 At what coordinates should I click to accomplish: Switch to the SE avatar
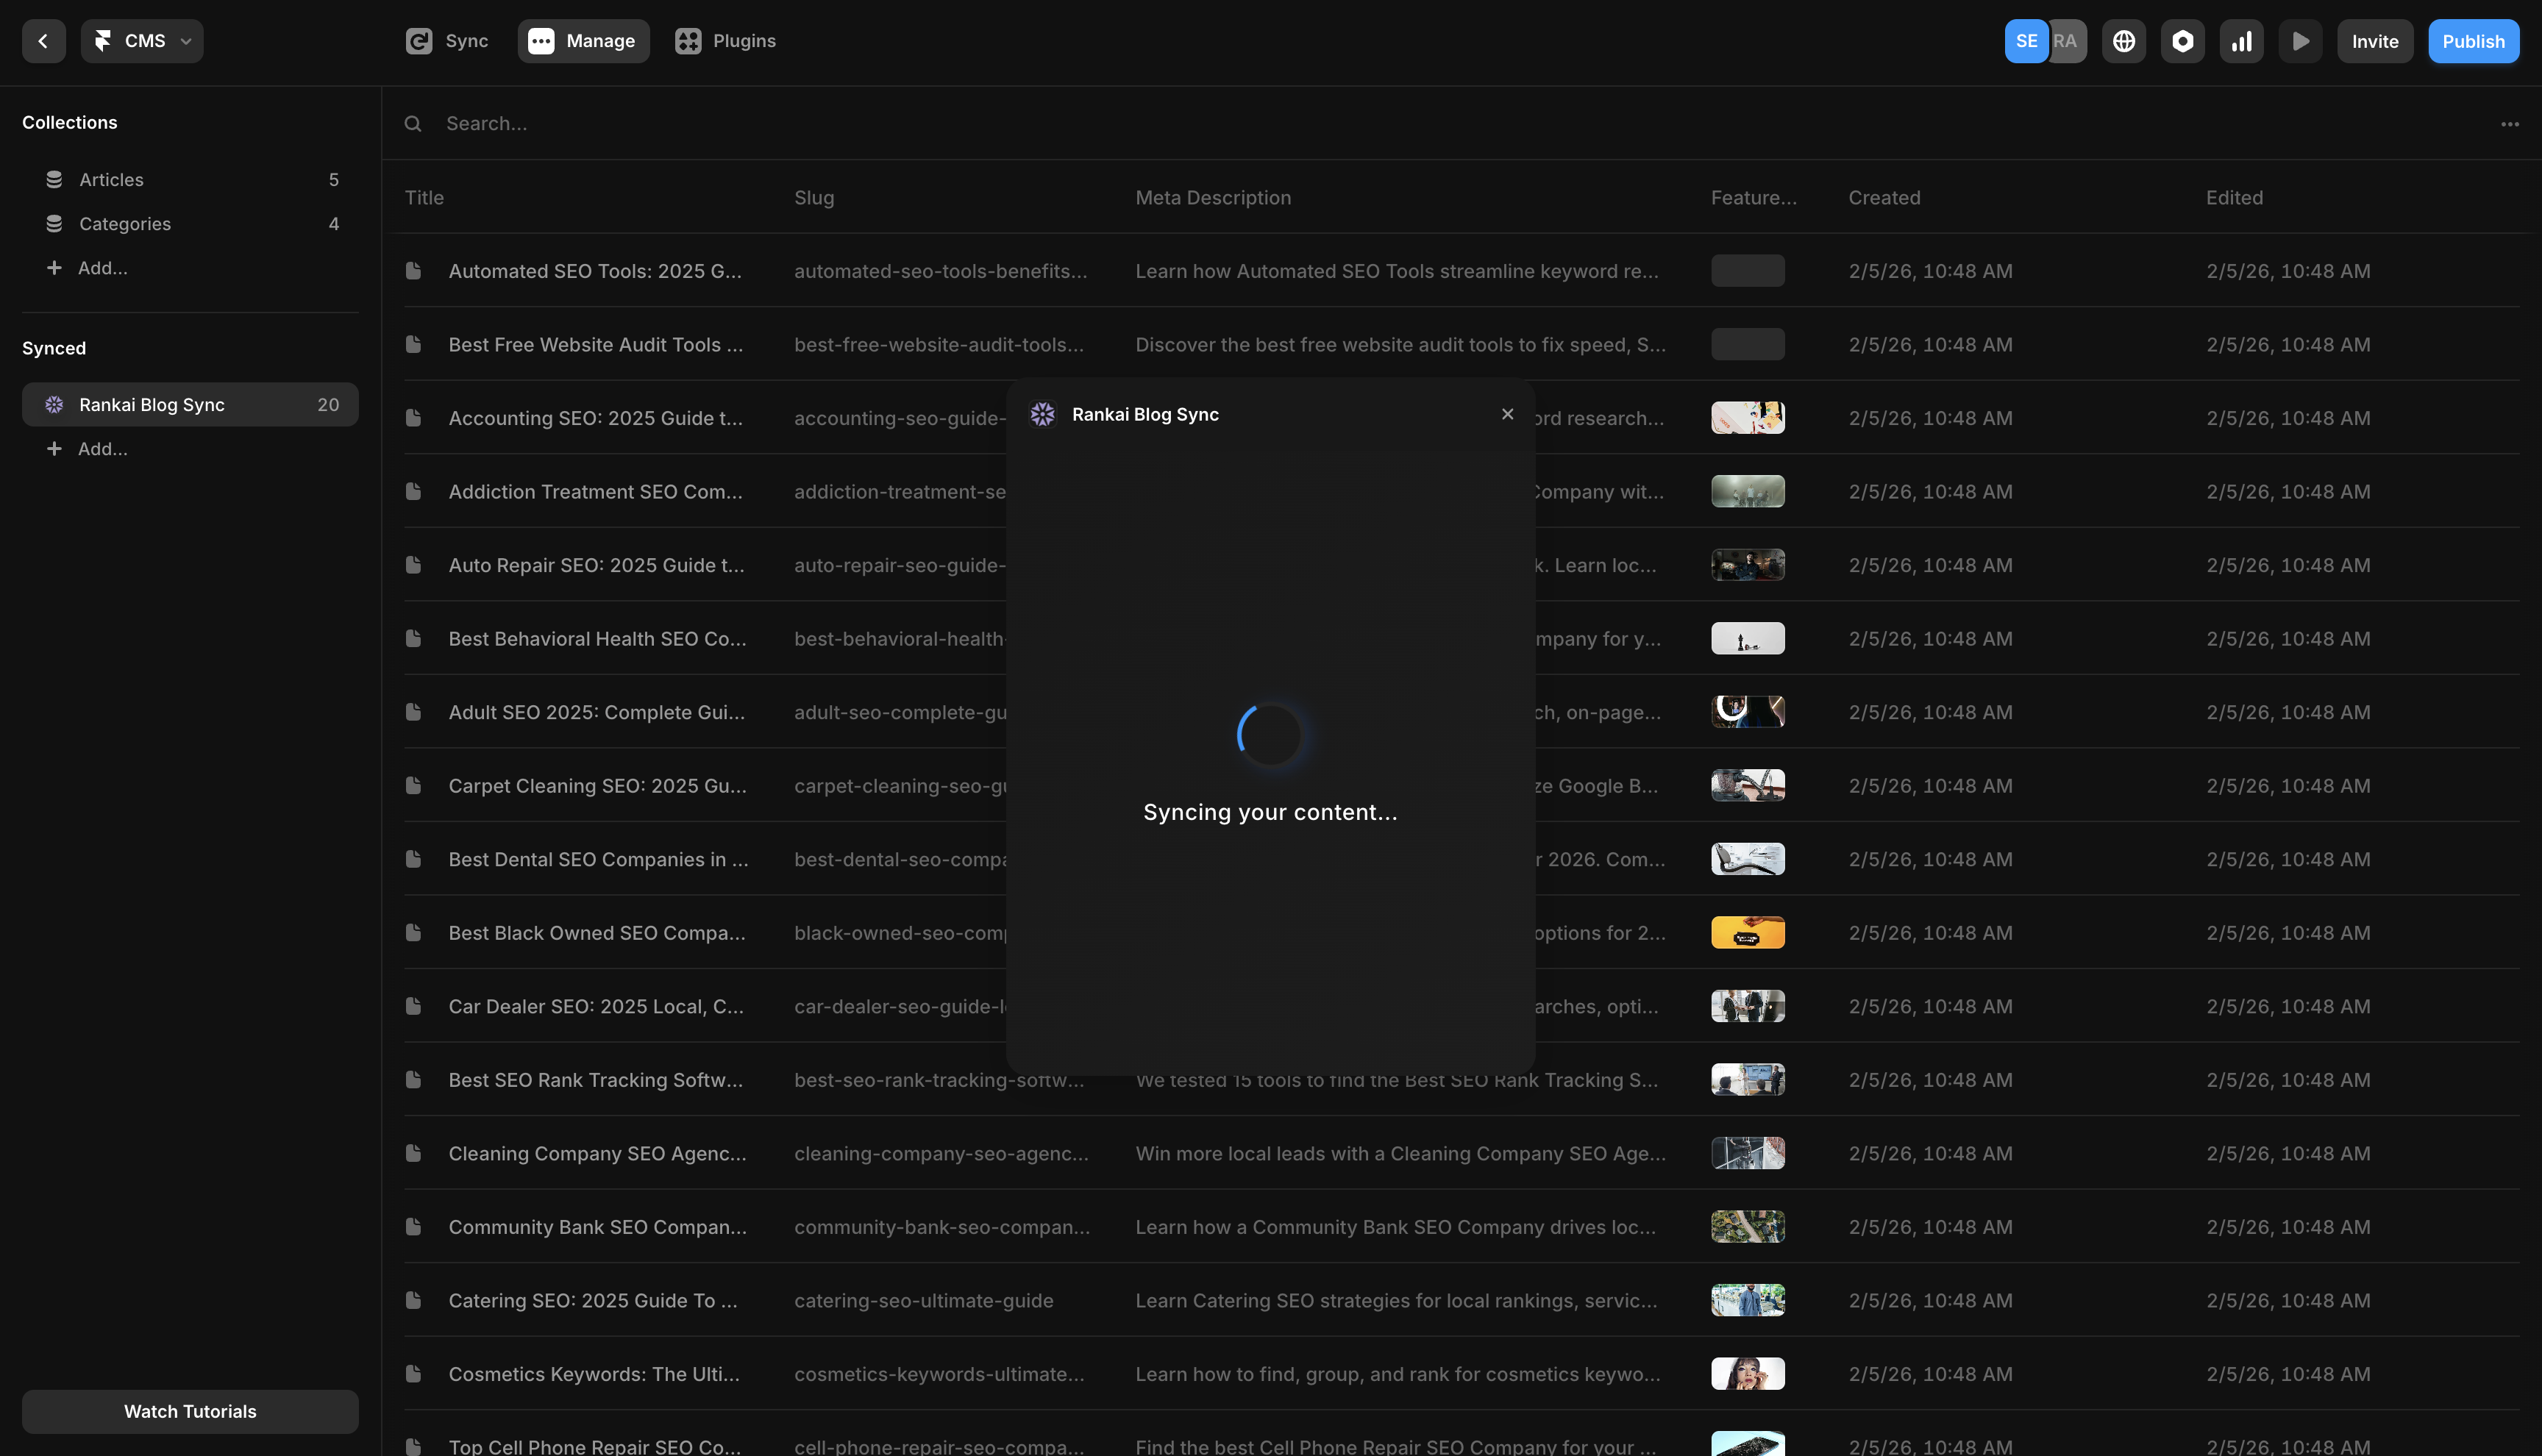(x=2027, y=41)
